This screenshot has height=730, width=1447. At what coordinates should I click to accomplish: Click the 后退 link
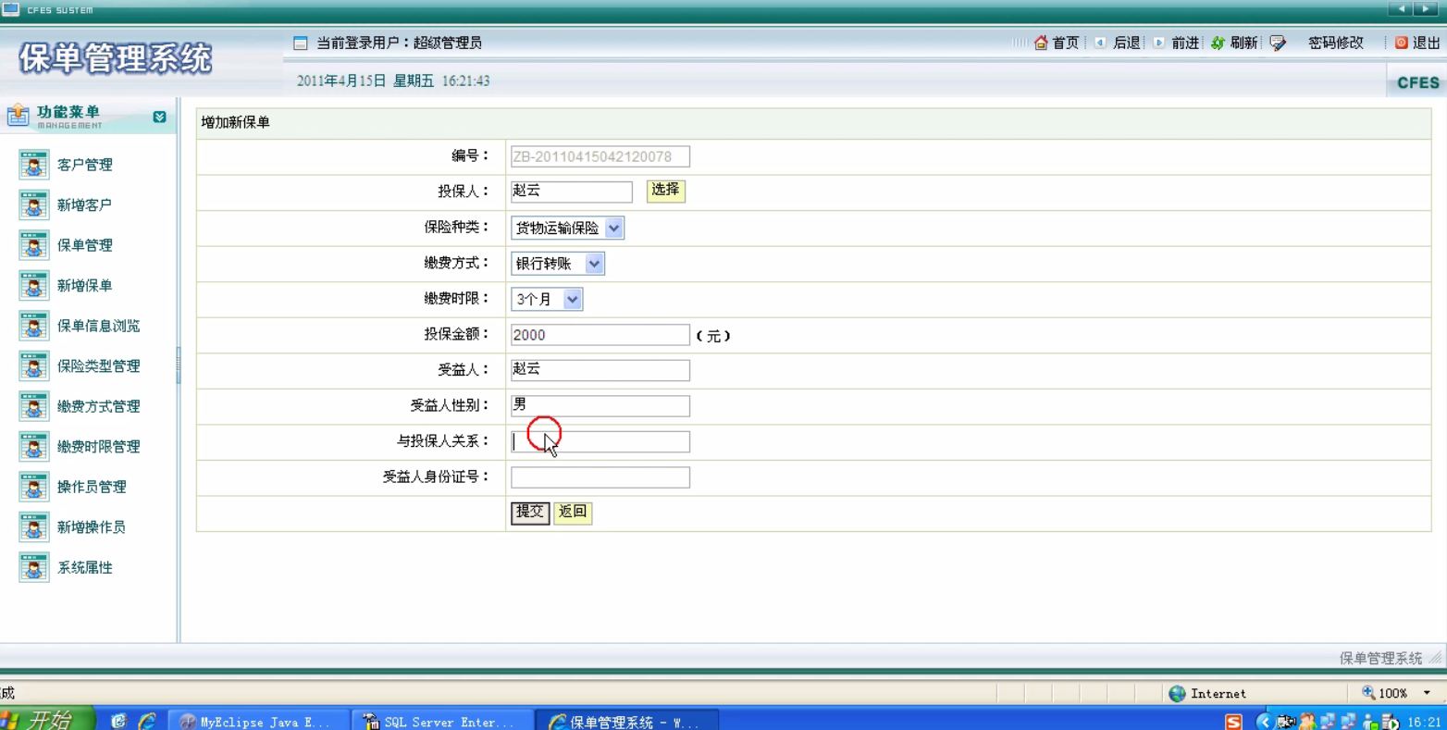(x=1126, y=43)
